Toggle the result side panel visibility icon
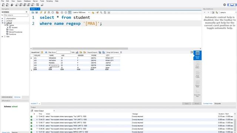The width and height of the screenshot is (237, 133). point(191,52)
